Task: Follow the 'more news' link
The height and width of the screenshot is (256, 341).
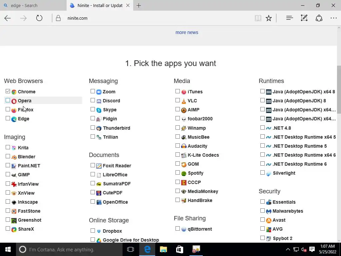Action: click(x=187, y=32)
